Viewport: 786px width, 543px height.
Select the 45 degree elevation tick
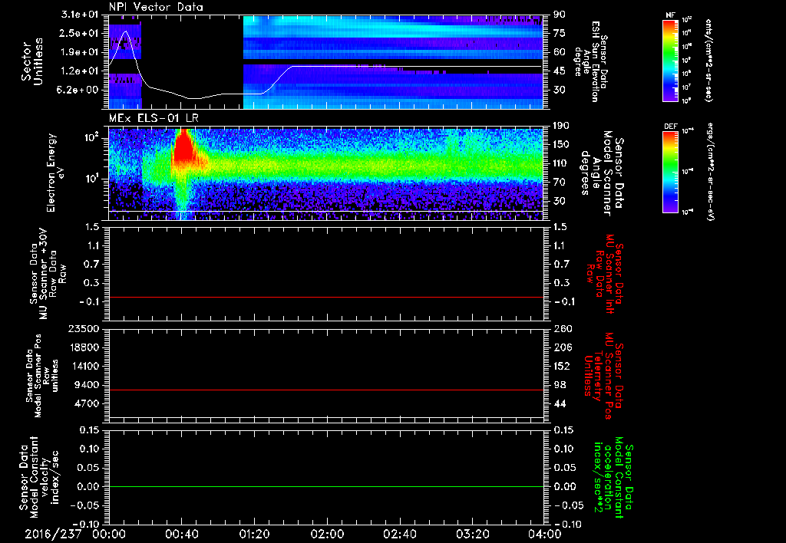[559, 71]
